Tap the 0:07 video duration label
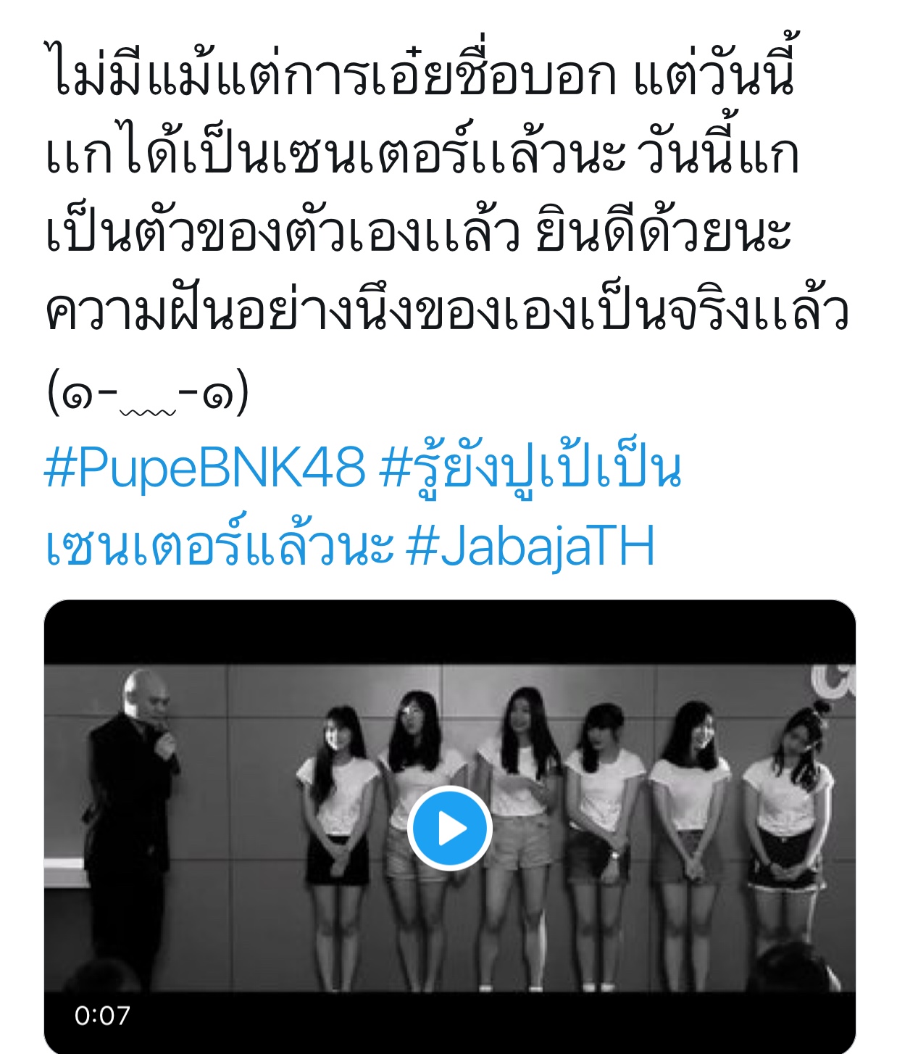Image resolution: width=897 pixels, height=1054 pixels. (x=102, y=1016)
